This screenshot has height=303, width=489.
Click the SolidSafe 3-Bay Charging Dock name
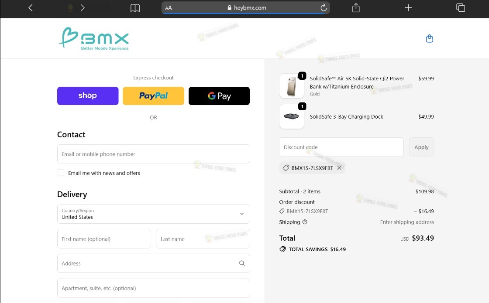[x=346, y=117]
